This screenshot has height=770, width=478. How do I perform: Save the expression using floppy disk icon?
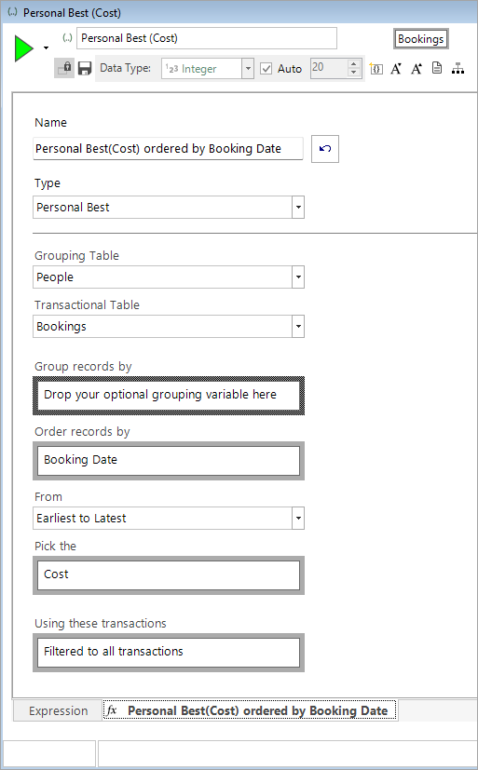pyautogui.click(x=85, y=68)
